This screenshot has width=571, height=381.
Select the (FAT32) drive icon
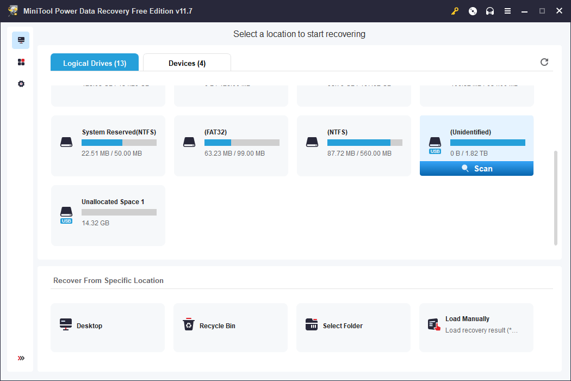click(189, 142)
